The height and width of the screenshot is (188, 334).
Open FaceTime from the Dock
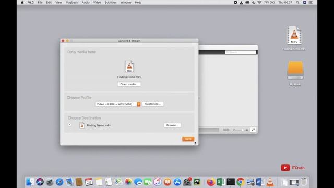148,182
